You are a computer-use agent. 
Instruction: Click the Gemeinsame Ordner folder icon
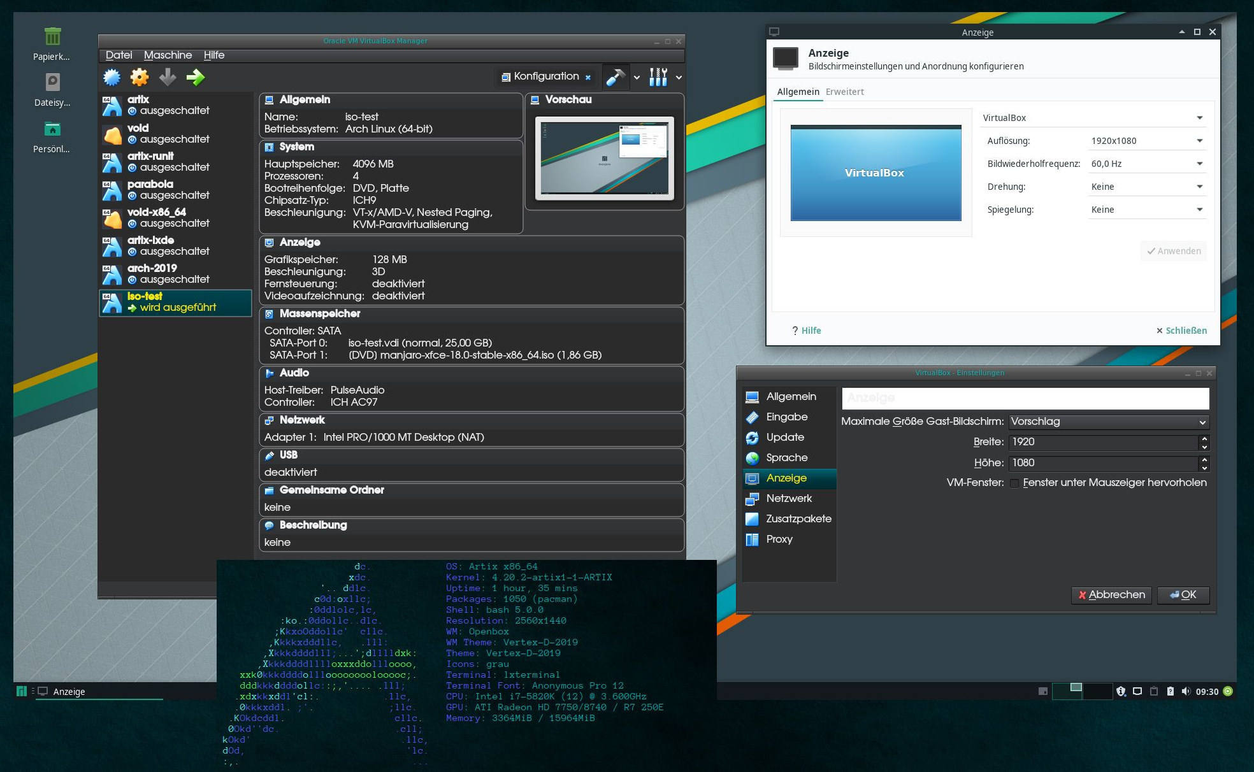click(270, 490)
